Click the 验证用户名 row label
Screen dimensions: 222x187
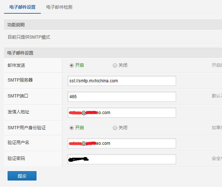point(18,143)
